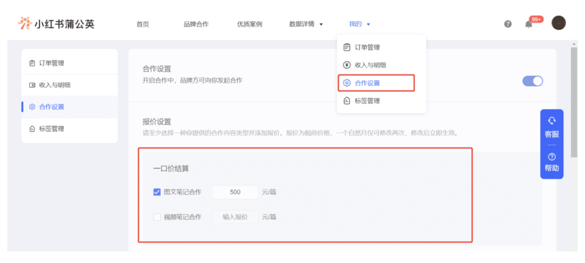This screenshot has height=263, width=585.
Task: Toggle the 合作设置 cooperation switch
Action: coord(532,81)
